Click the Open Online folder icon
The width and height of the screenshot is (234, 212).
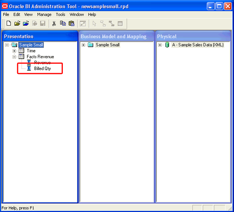(26, 23)
